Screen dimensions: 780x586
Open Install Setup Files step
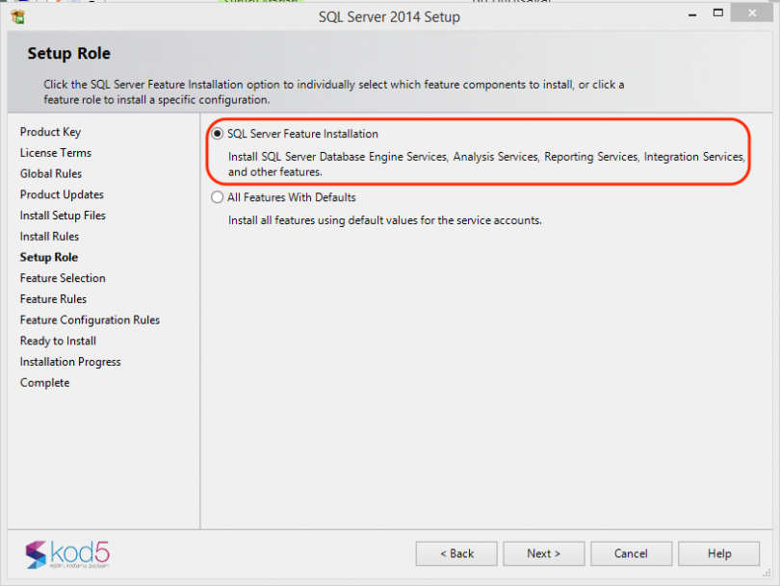tap(62, 215)
